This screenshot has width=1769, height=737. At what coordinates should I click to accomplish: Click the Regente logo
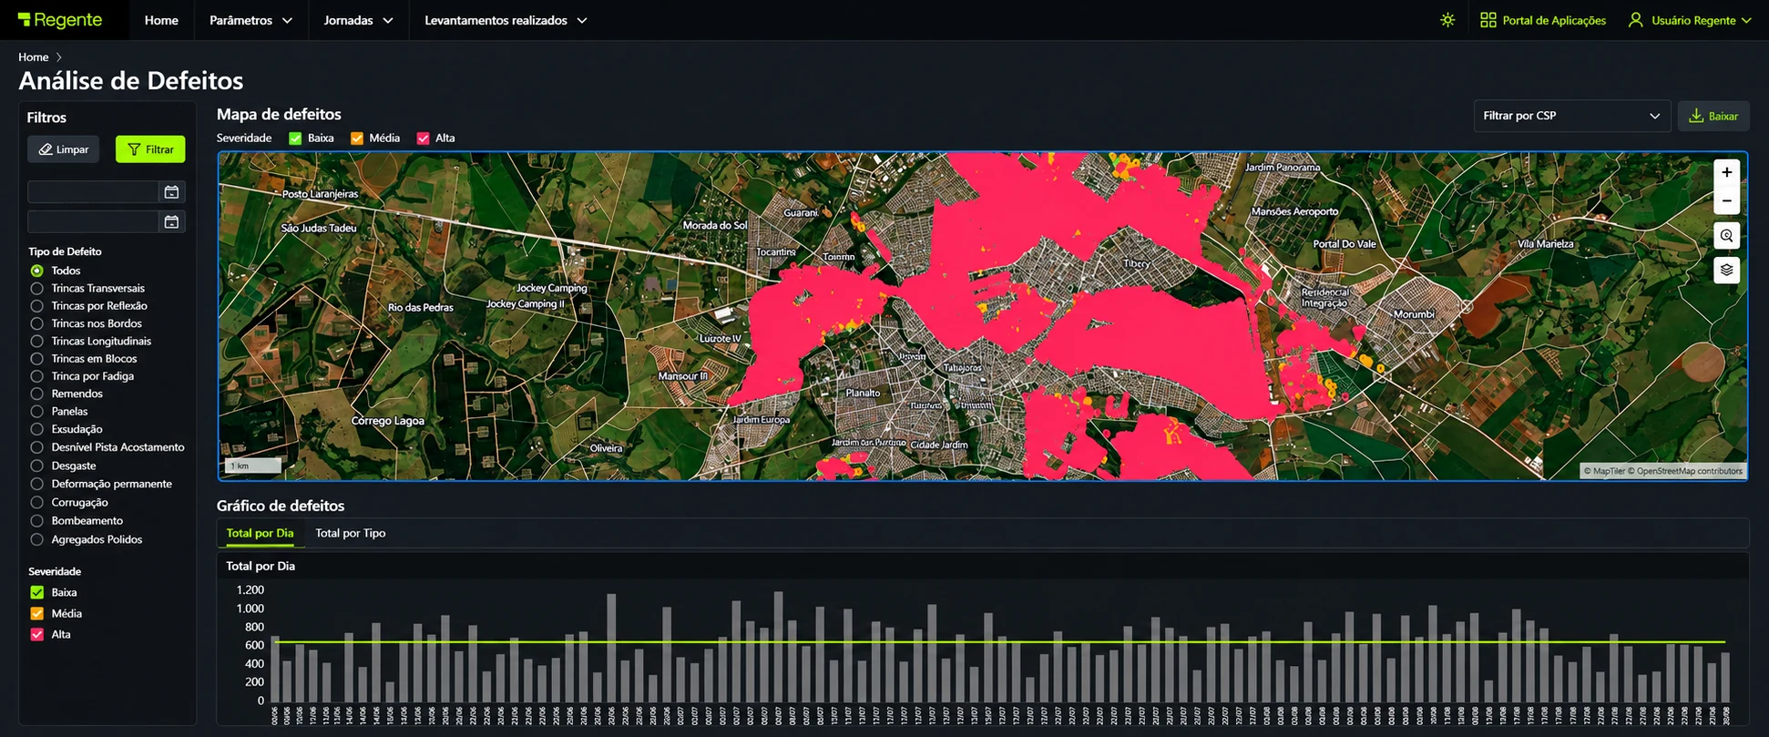click(x=60, y=20)
